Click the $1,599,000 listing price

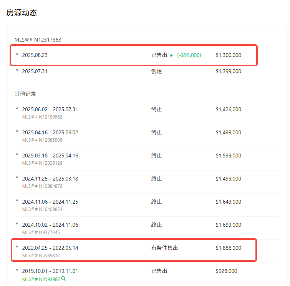point(228,156)
